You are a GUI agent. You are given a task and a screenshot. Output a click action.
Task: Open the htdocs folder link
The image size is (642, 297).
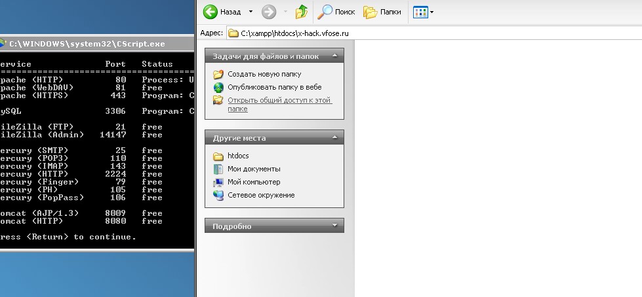(238, 156)
